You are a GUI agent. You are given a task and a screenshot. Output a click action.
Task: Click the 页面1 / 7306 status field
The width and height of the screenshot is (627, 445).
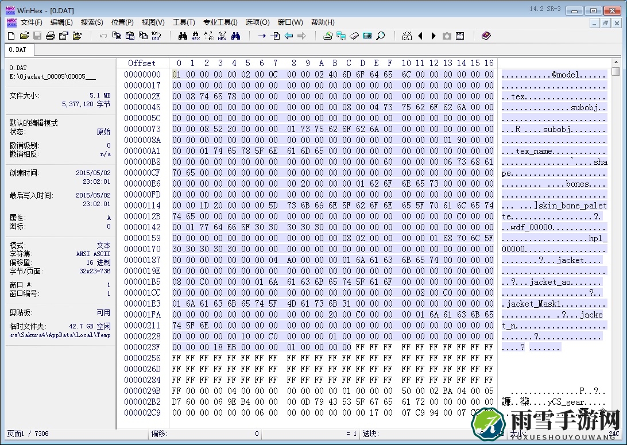(28, 434)
